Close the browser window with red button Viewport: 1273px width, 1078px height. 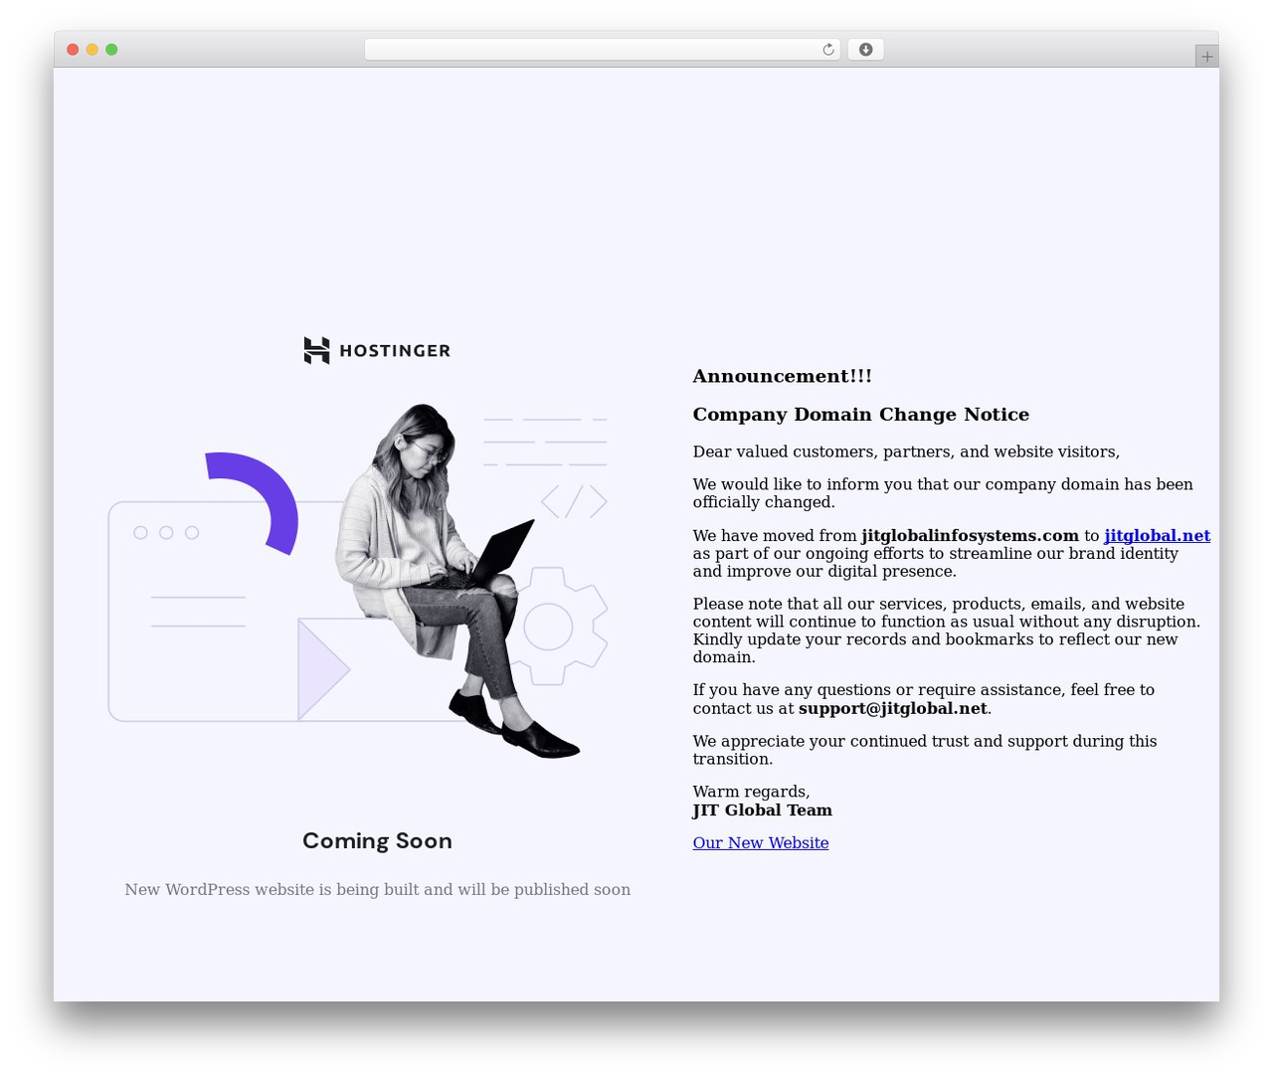coord(73,50)
